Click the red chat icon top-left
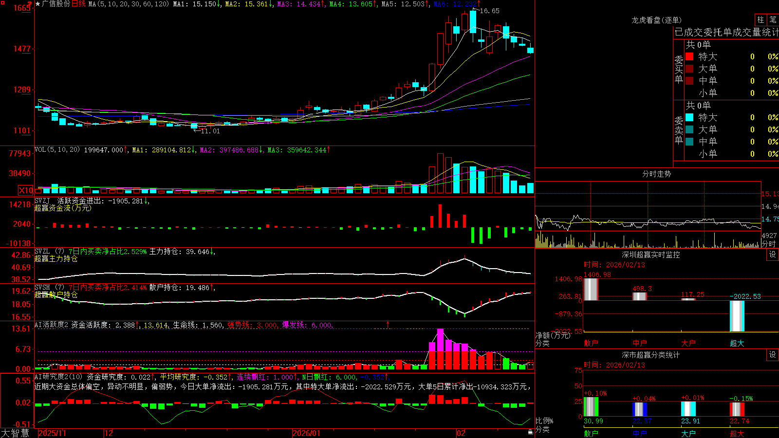The image size is (779, 438). (x=3, y=3)
